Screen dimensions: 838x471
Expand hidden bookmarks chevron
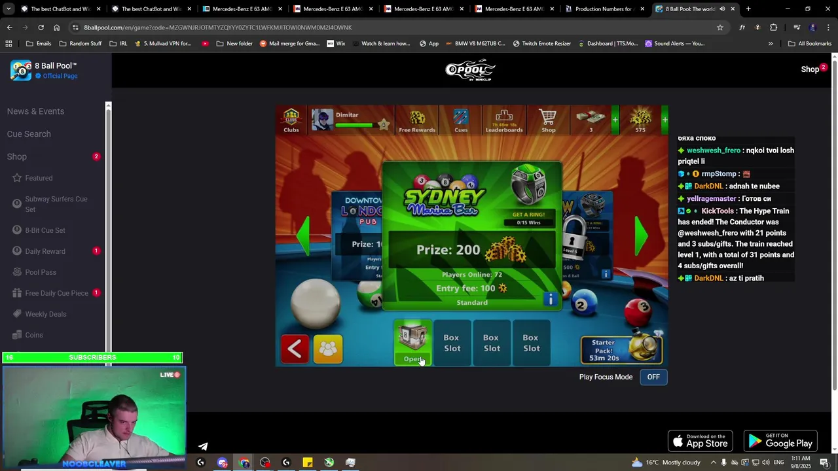tap(771, 44)
